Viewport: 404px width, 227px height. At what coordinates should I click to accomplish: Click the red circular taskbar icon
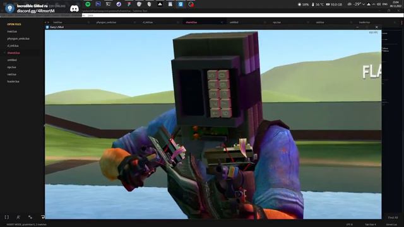point(191,4)
